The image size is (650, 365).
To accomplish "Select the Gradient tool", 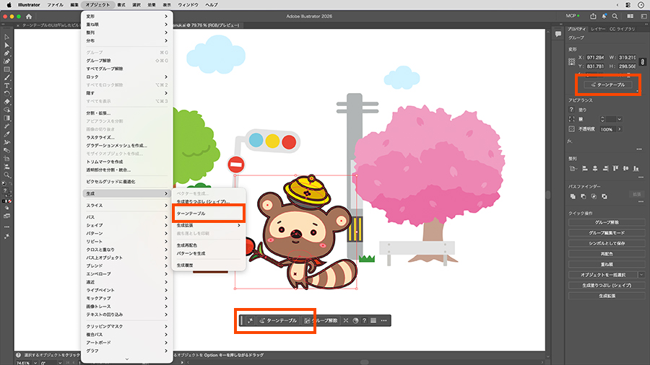I will [6, 118].
